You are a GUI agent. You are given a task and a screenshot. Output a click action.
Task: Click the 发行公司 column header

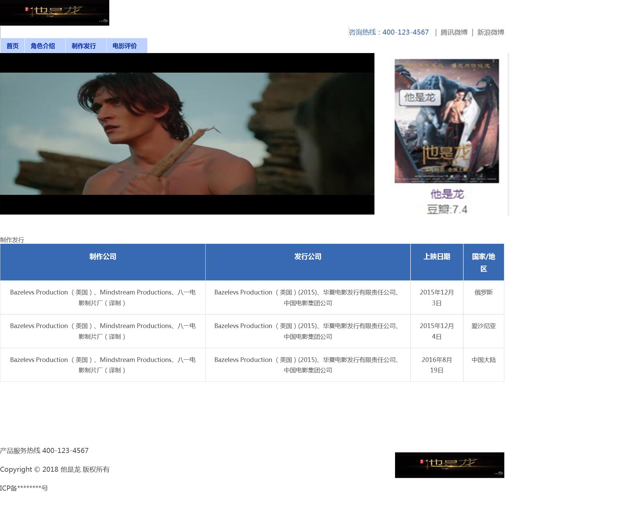pos(308,257)
